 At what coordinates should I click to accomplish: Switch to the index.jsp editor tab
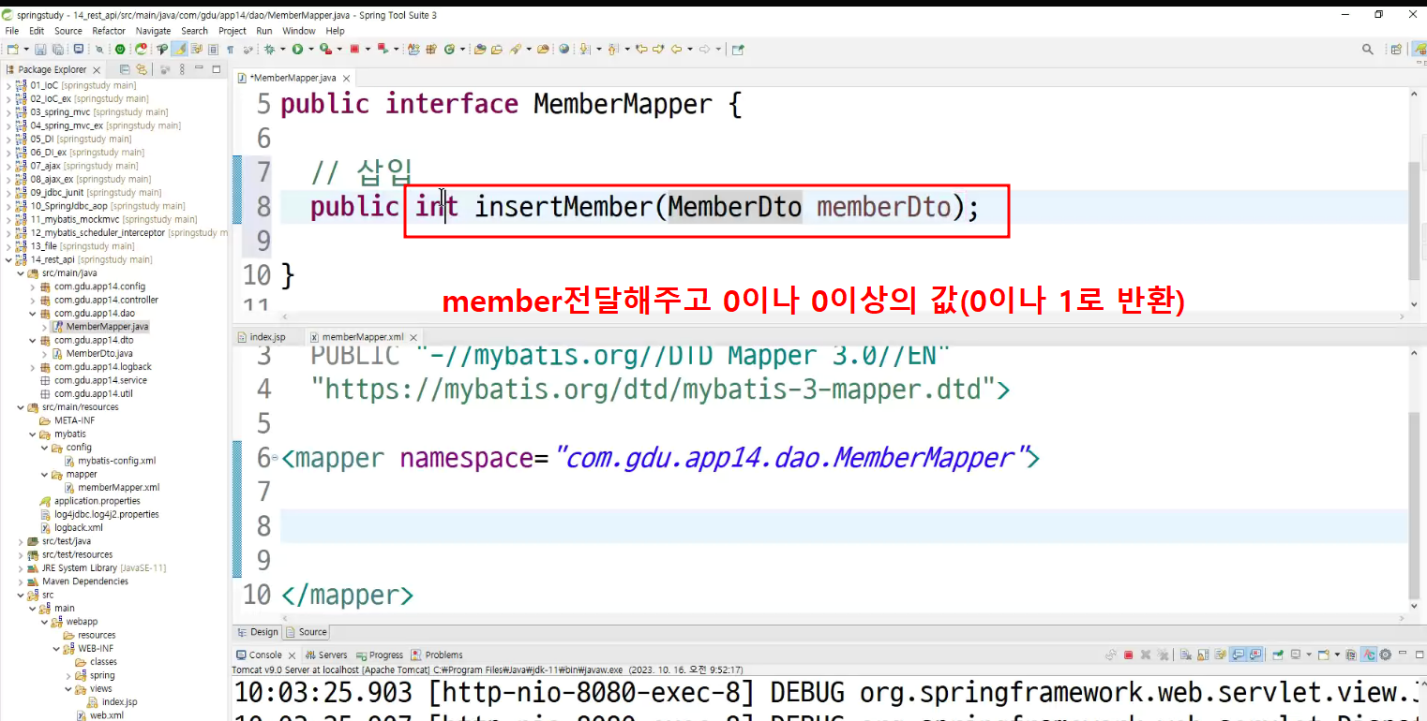point(262,336)
